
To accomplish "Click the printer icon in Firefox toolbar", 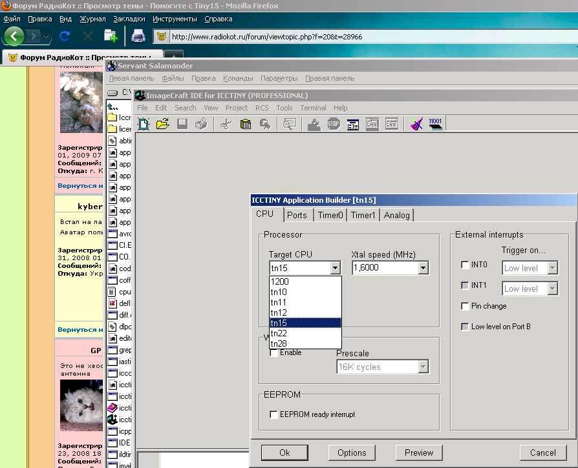I will [x=138, y=36].
